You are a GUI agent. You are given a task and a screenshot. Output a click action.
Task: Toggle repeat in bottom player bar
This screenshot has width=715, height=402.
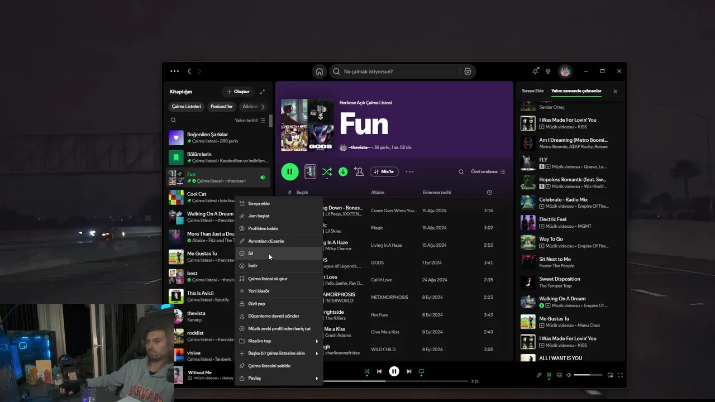[422, 371]
